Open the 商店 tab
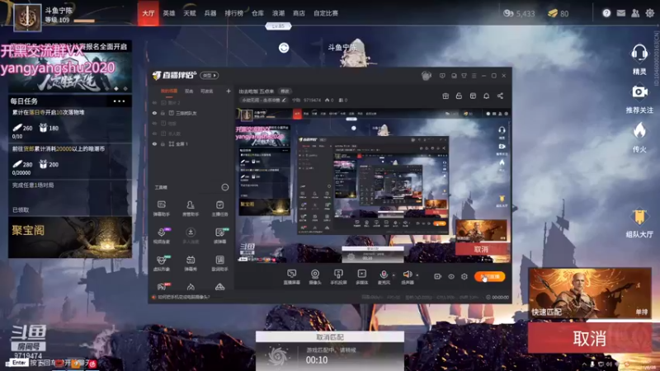This screenshot has width=660, height=371. pos(299,13)
